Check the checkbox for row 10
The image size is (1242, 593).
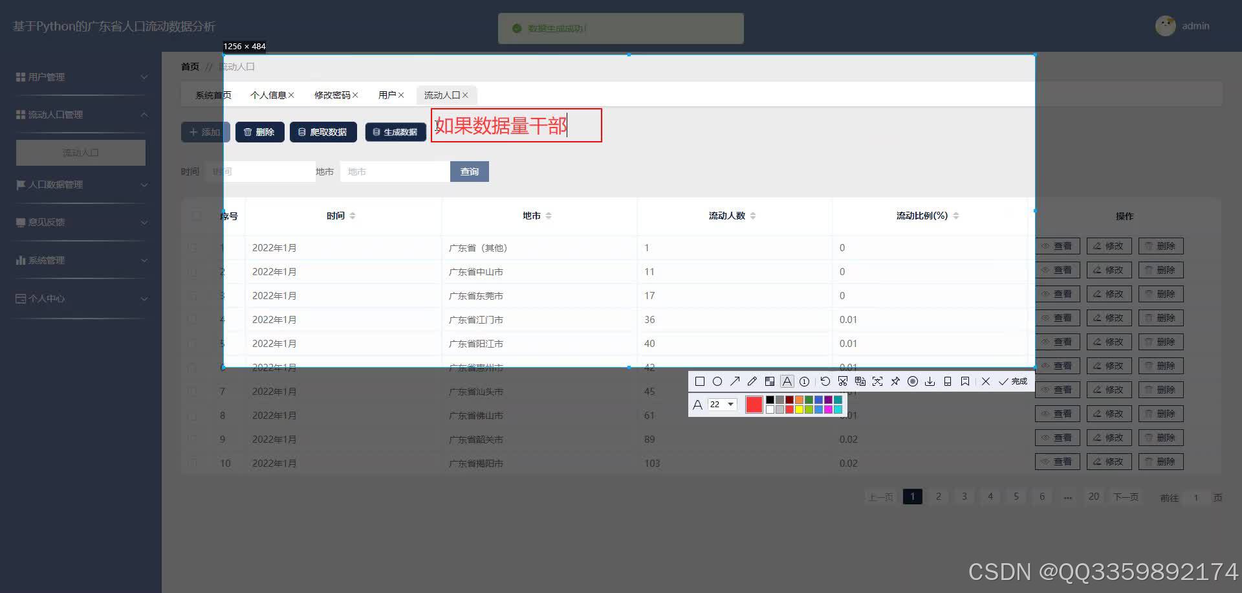[x=192, y=464]
